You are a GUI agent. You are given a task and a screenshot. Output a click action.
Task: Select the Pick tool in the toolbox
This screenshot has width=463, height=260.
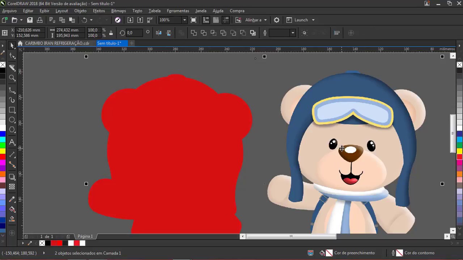click(x=12, y=45)
